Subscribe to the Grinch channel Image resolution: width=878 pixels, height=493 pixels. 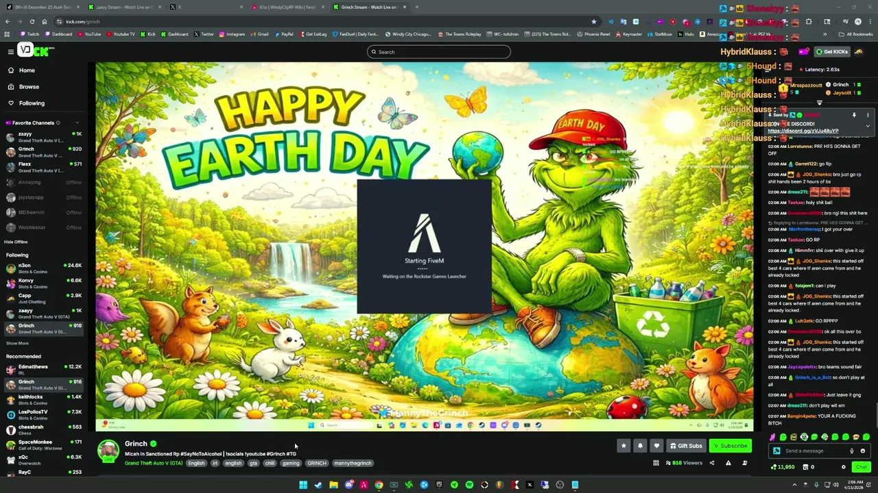(731, 446)
